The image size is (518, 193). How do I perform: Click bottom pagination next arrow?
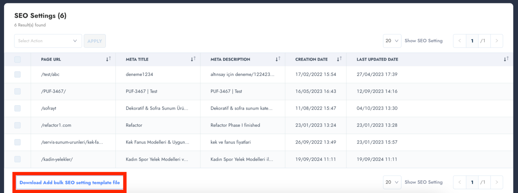point(496,182)
